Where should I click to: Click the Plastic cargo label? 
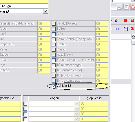[x=61, y=49]
